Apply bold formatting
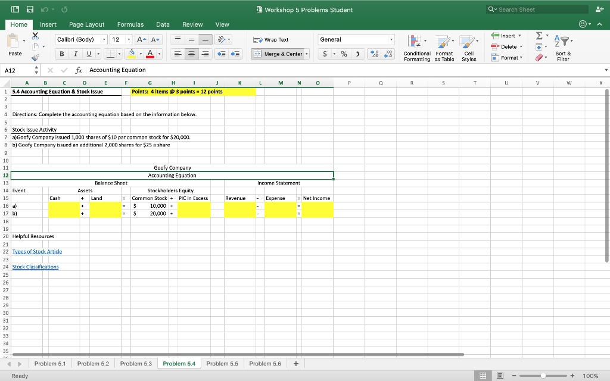 click(62, 54)
